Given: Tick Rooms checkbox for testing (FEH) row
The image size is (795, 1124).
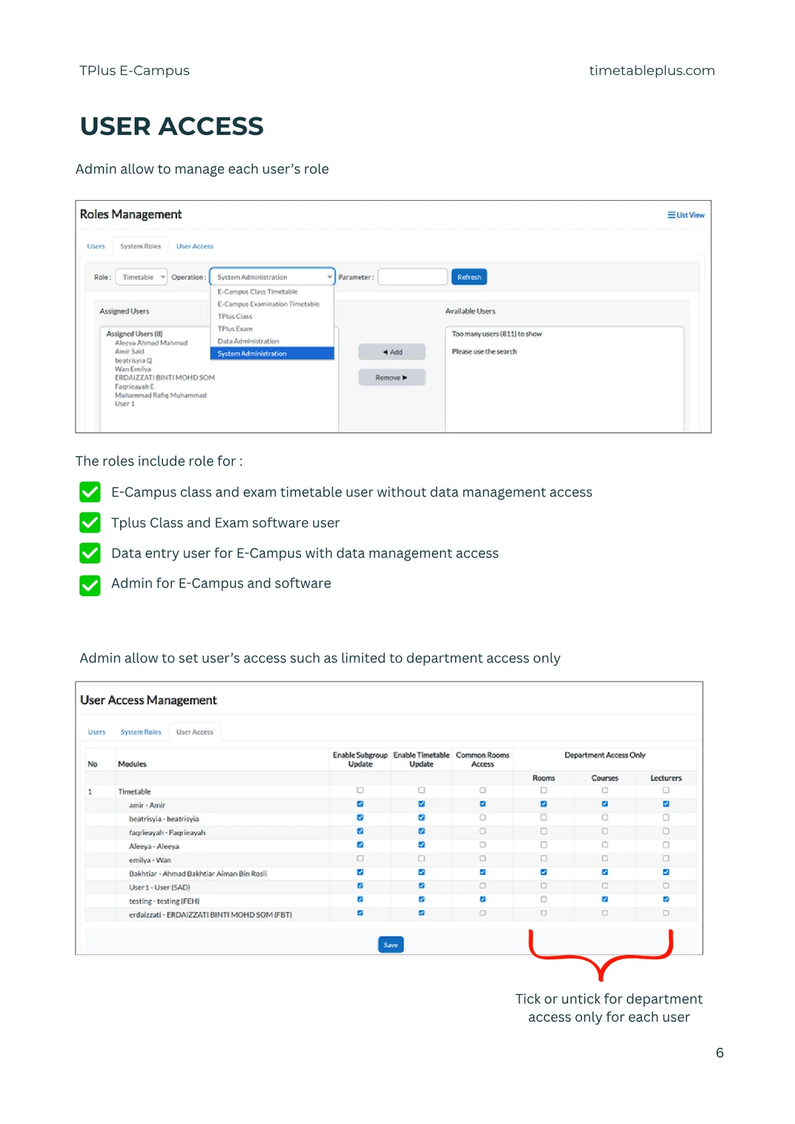Looking at the screenshot, I should (544, 899).
